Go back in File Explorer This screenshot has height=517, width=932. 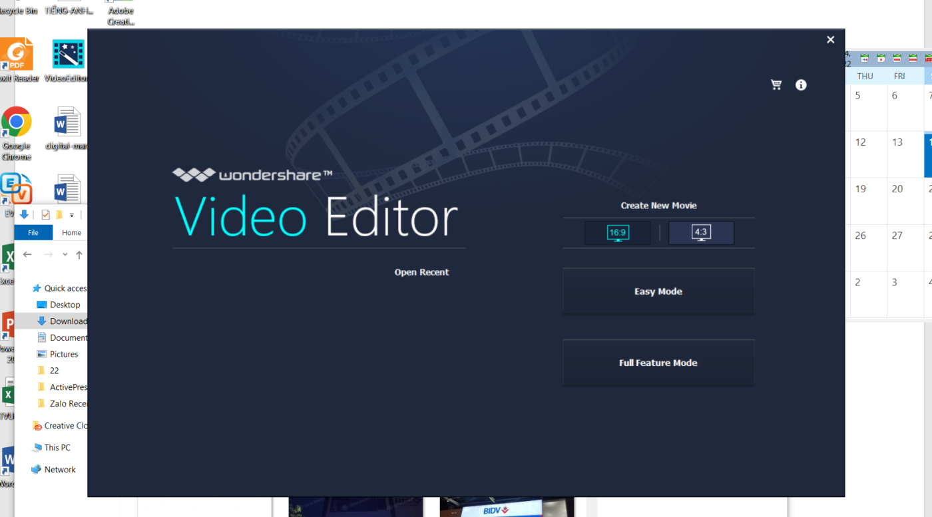pyautogui.click(x=27, y=254)
